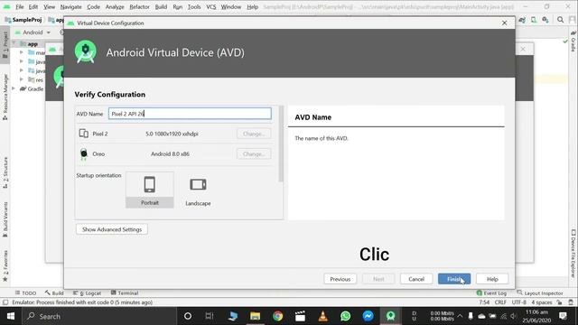Screen dimensions: 578x325
Task: Expand the res folder in project tree
Action: pyautogui.click(x=22, y=79)
